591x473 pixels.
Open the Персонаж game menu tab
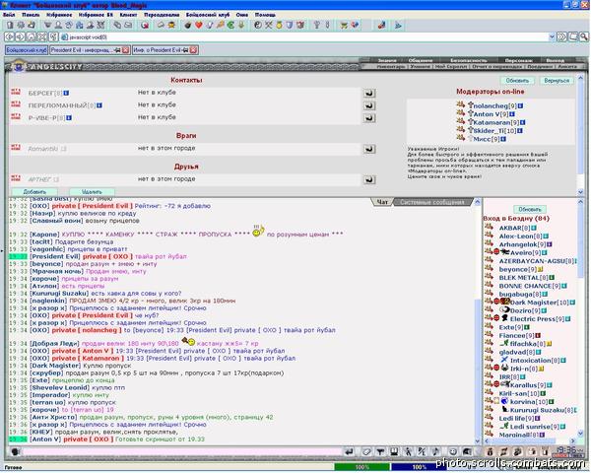[x=518, y=60]
